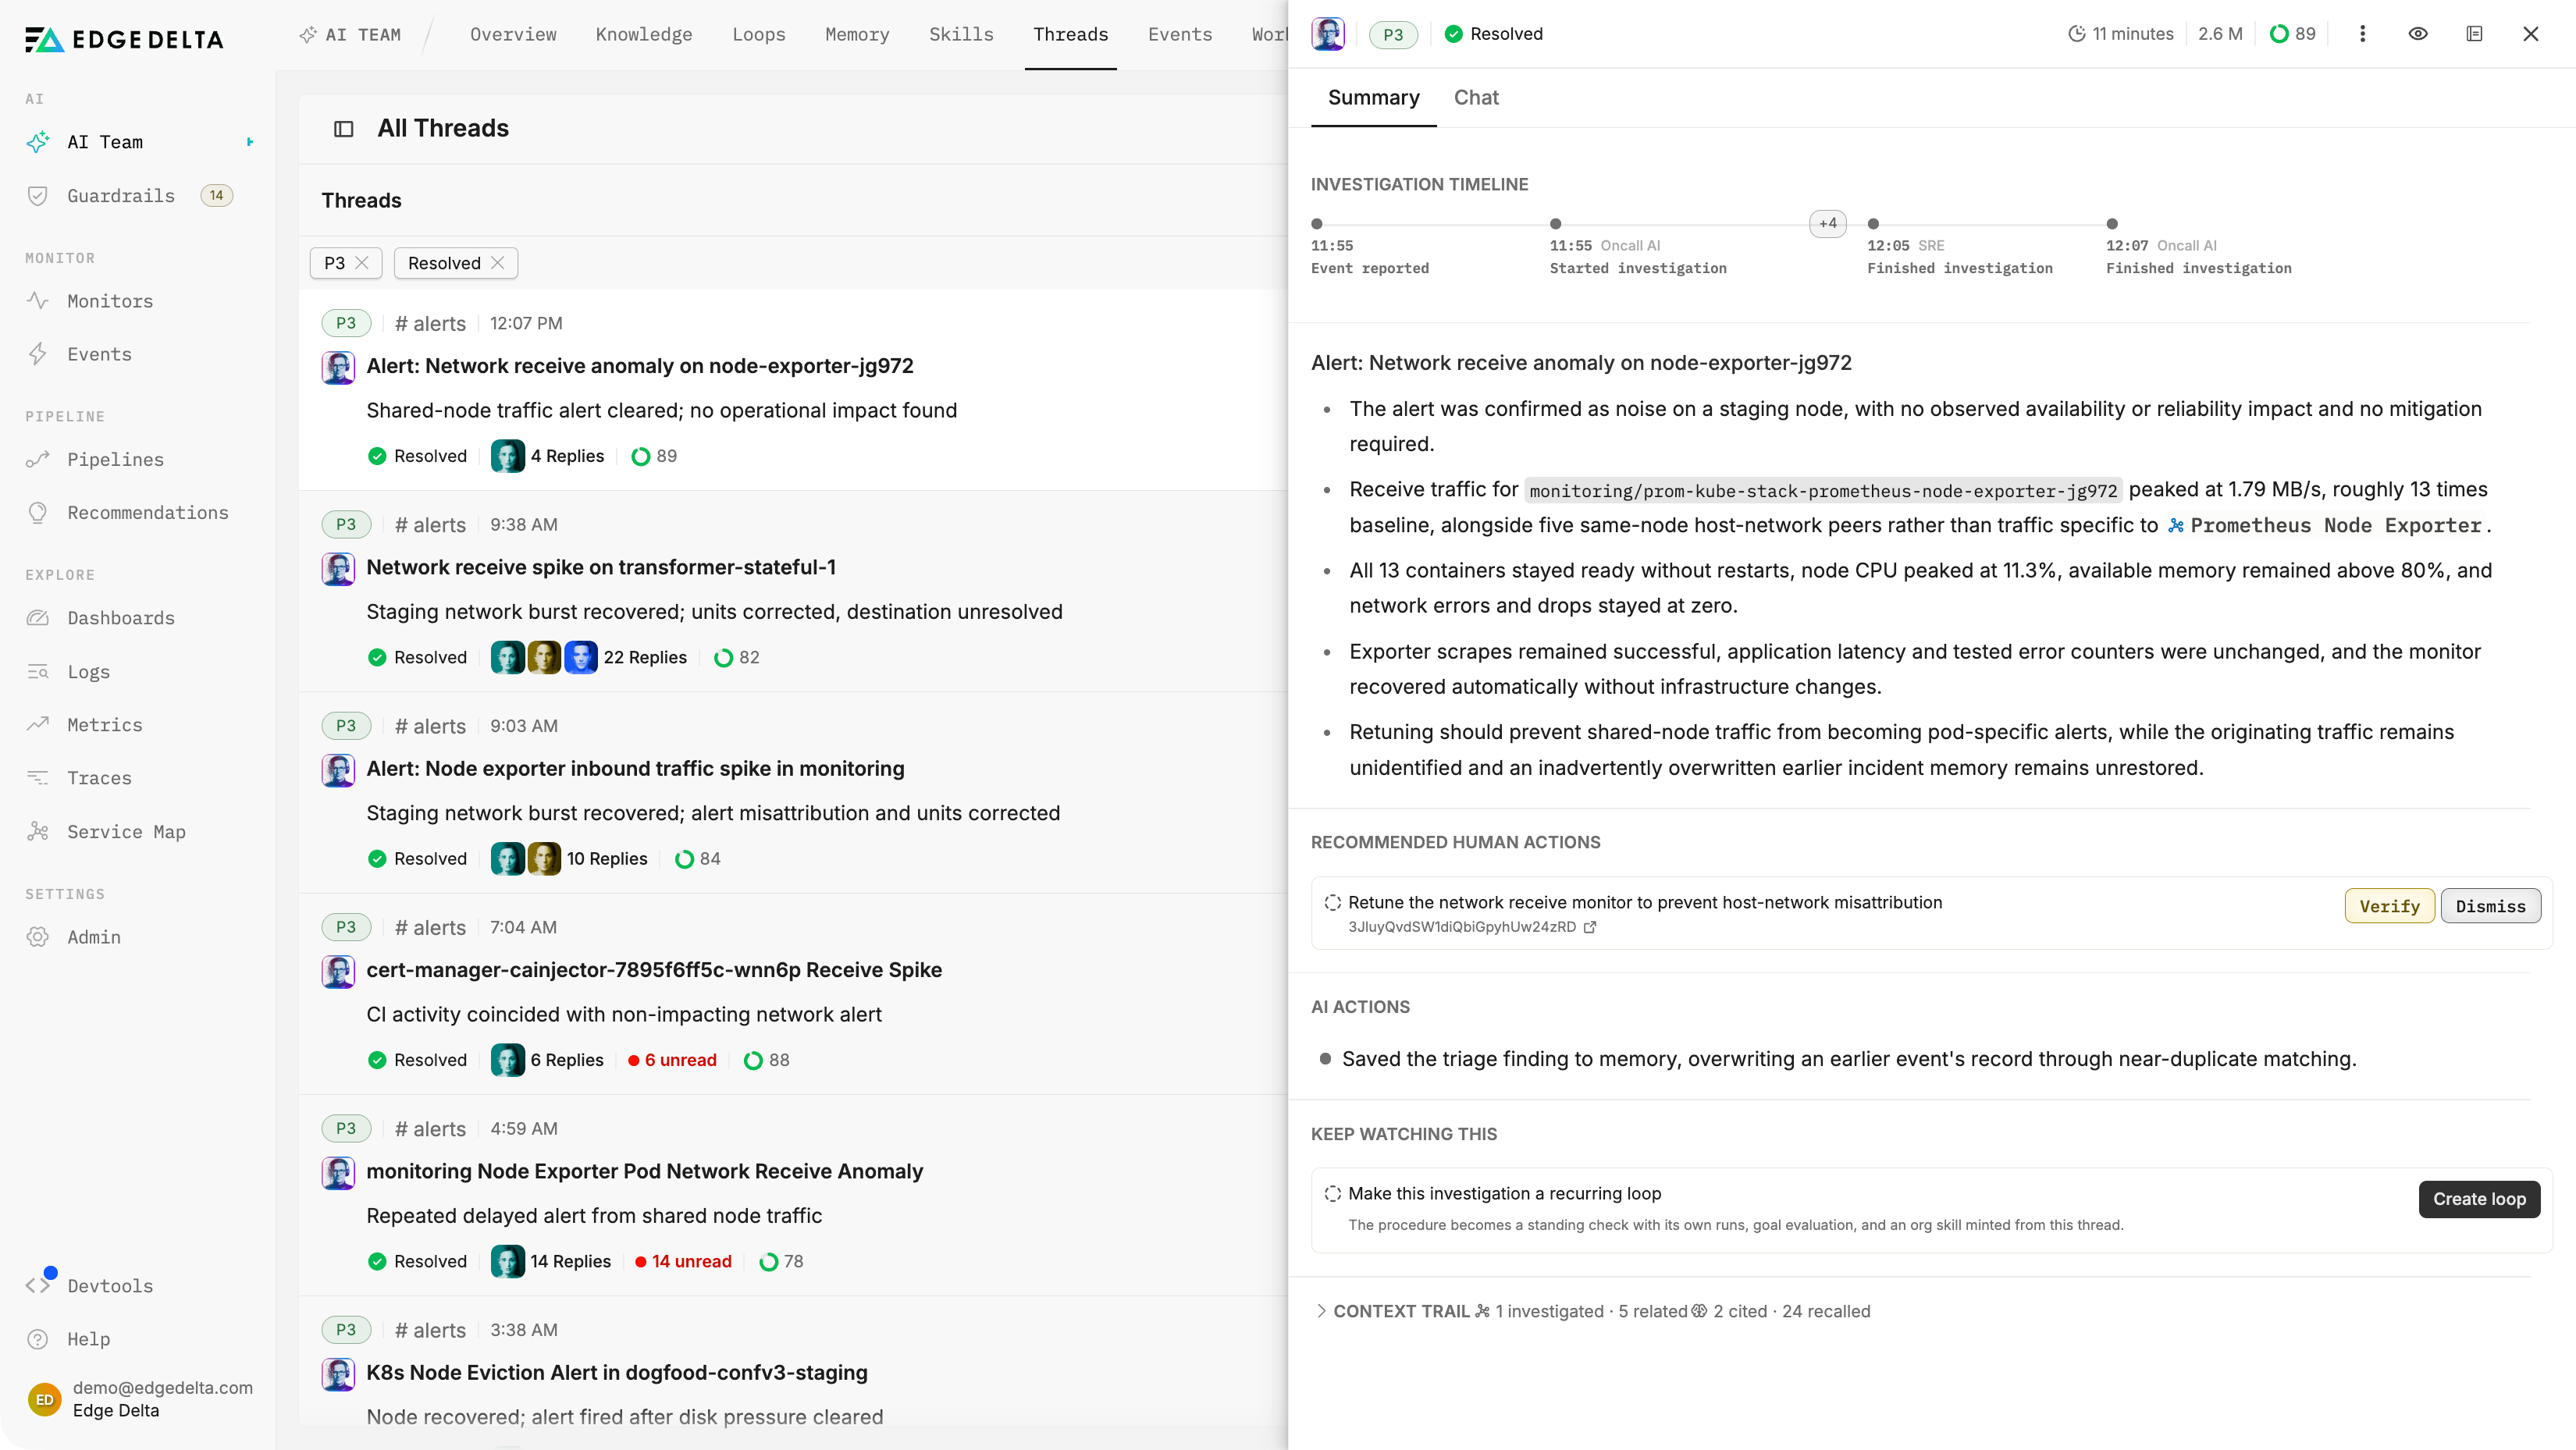2576x1450 pixels.
Task: Click 14 unread indicator on Node Exporter thread
Action: pyautogui.click(x=684, y=1261)
